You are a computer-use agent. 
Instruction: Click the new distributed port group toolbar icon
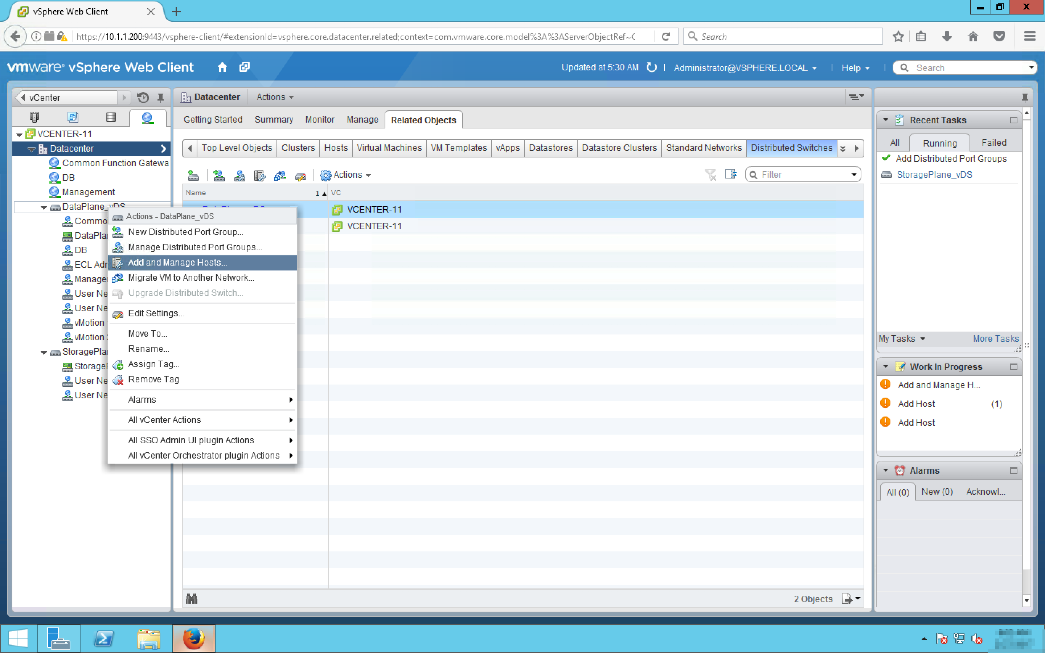[x=219, y=175]
